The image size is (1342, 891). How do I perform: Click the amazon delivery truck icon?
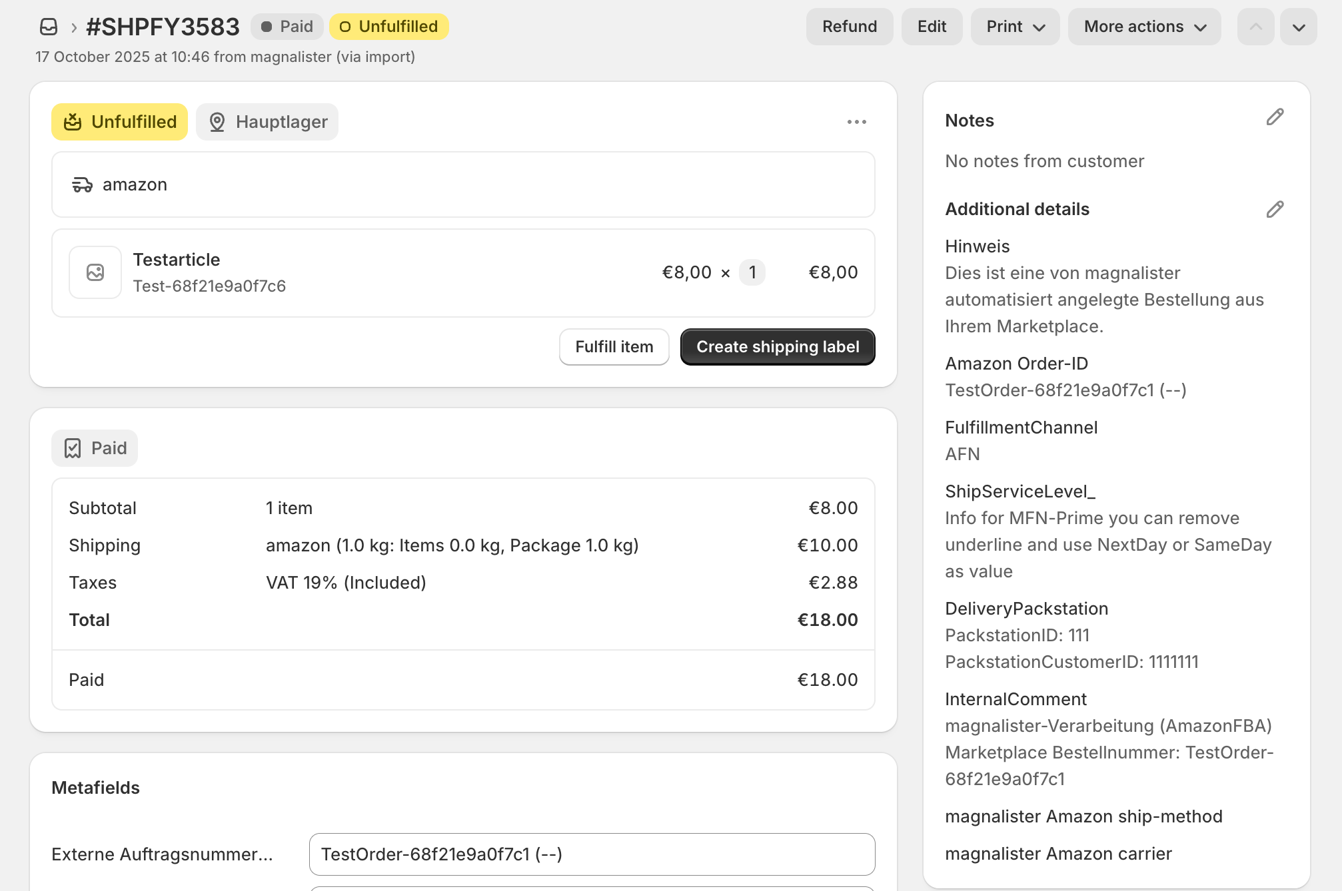pyautogui.click(x=82, y=185)
